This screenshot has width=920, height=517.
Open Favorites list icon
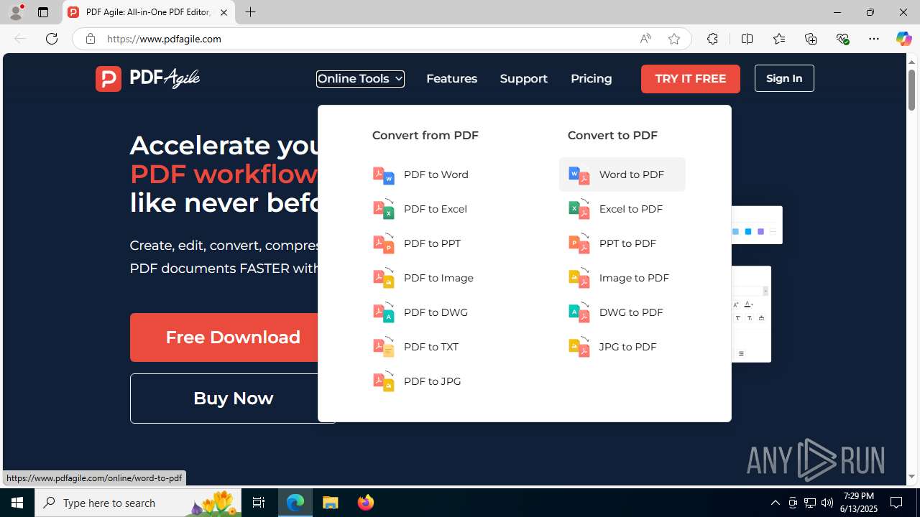coord(779,39)
